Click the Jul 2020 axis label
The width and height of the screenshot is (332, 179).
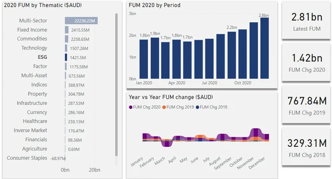point(209,83)
